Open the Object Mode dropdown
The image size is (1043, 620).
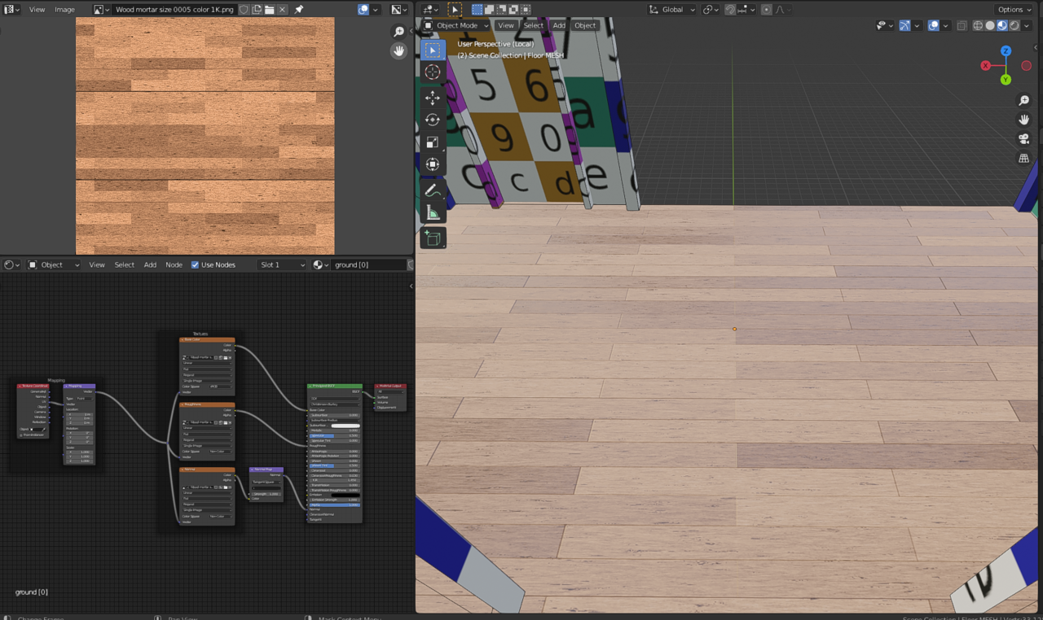click(x=456, y=25)
